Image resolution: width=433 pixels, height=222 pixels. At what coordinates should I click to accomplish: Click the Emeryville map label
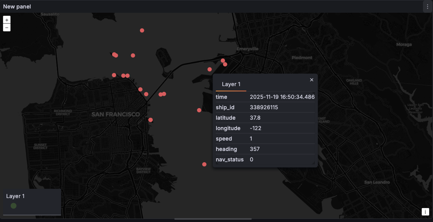coord(247,49)
